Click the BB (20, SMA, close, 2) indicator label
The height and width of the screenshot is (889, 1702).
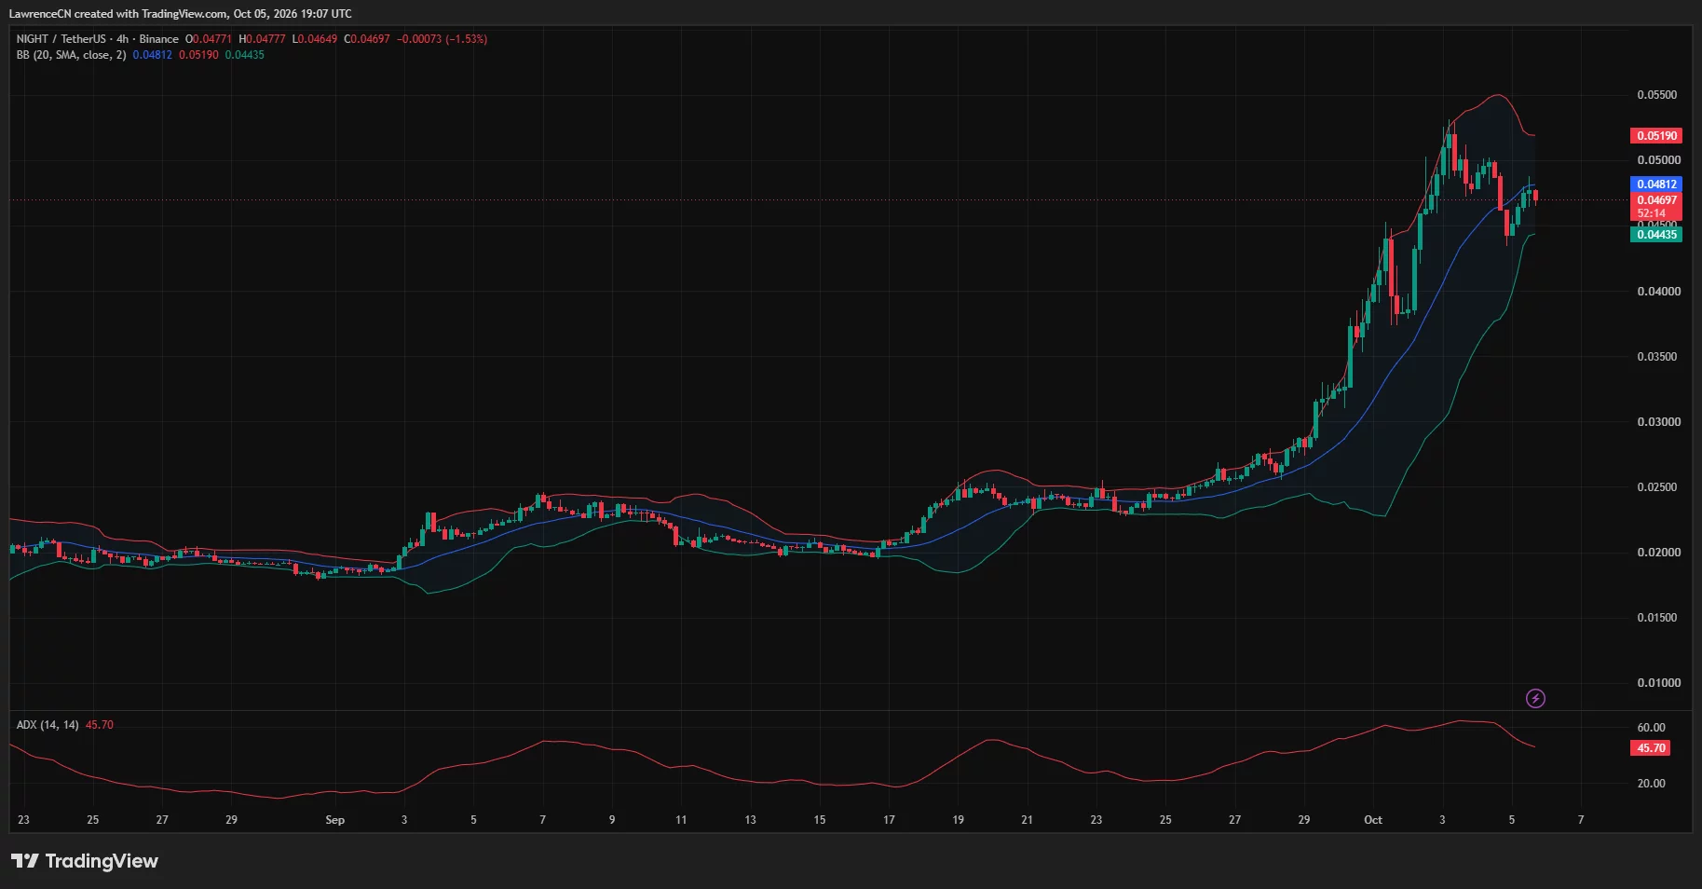(71, 55)
